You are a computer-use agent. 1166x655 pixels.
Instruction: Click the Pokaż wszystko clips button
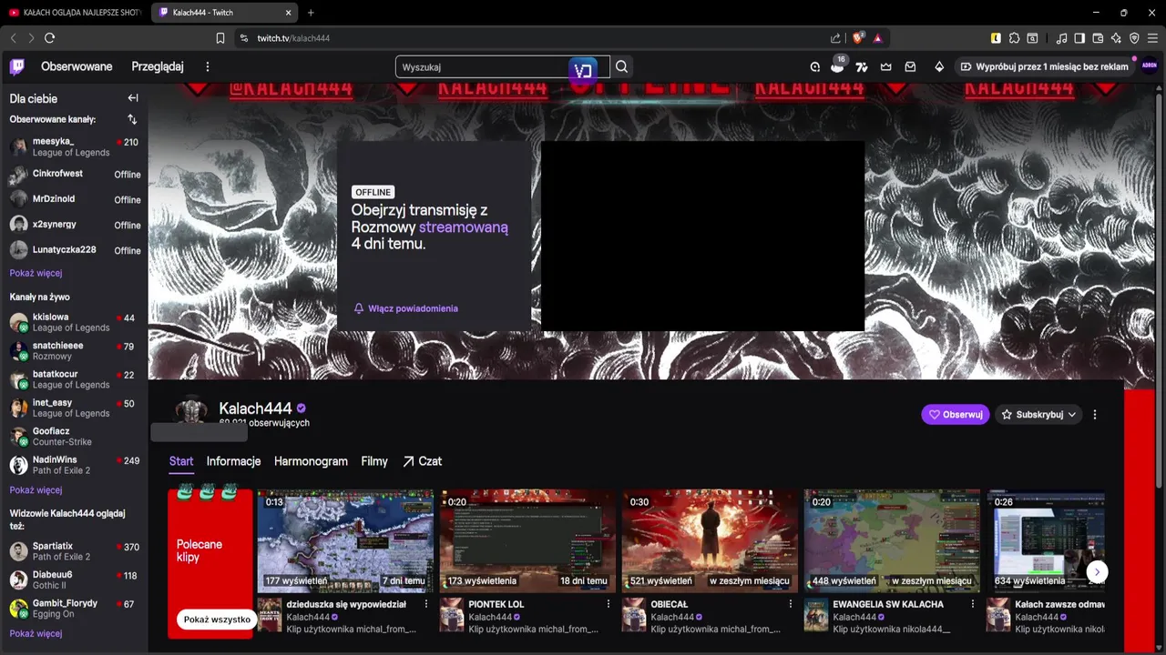[x=217, y=620]
